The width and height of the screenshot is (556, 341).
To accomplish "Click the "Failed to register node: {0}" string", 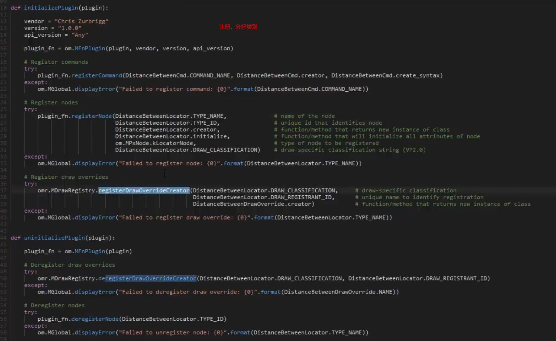I will point(170,163).
